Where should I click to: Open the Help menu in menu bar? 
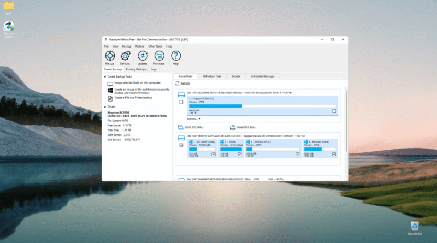[x=169, y=46]
